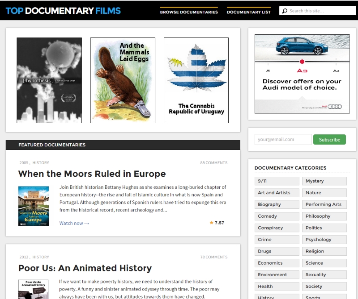Select the Conspiracy category

click(x=277, y=228)
